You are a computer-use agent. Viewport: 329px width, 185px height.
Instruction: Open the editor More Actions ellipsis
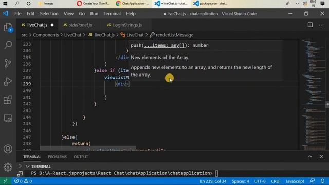click(321, 25)
